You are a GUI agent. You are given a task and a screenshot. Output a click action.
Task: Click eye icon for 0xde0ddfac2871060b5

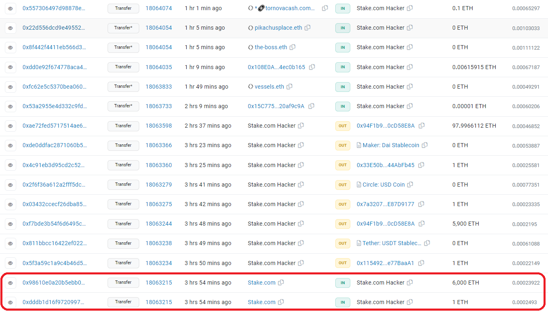[x=11, y=146]
